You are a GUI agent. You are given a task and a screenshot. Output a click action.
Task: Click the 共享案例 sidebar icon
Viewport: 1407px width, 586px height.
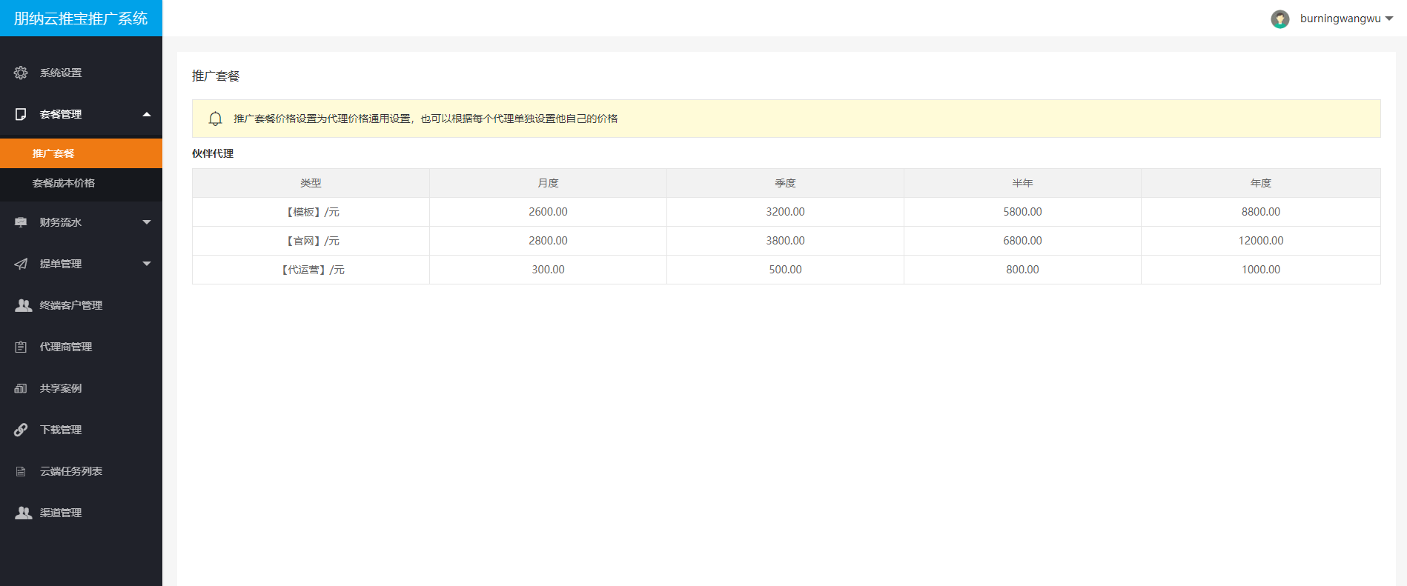coord(21,388)
